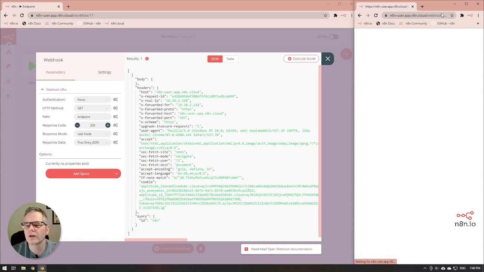Click the Execute Node button
Viewport: 484px width, 272px height.
click(301, 59)
